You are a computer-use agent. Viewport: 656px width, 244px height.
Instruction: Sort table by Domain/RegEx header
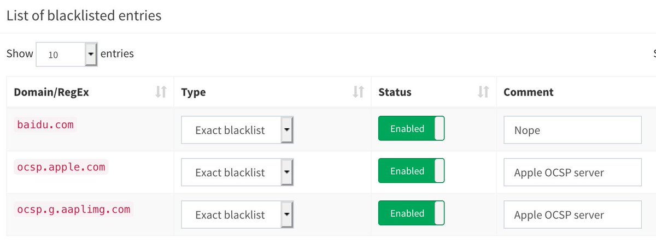(52, 92)
